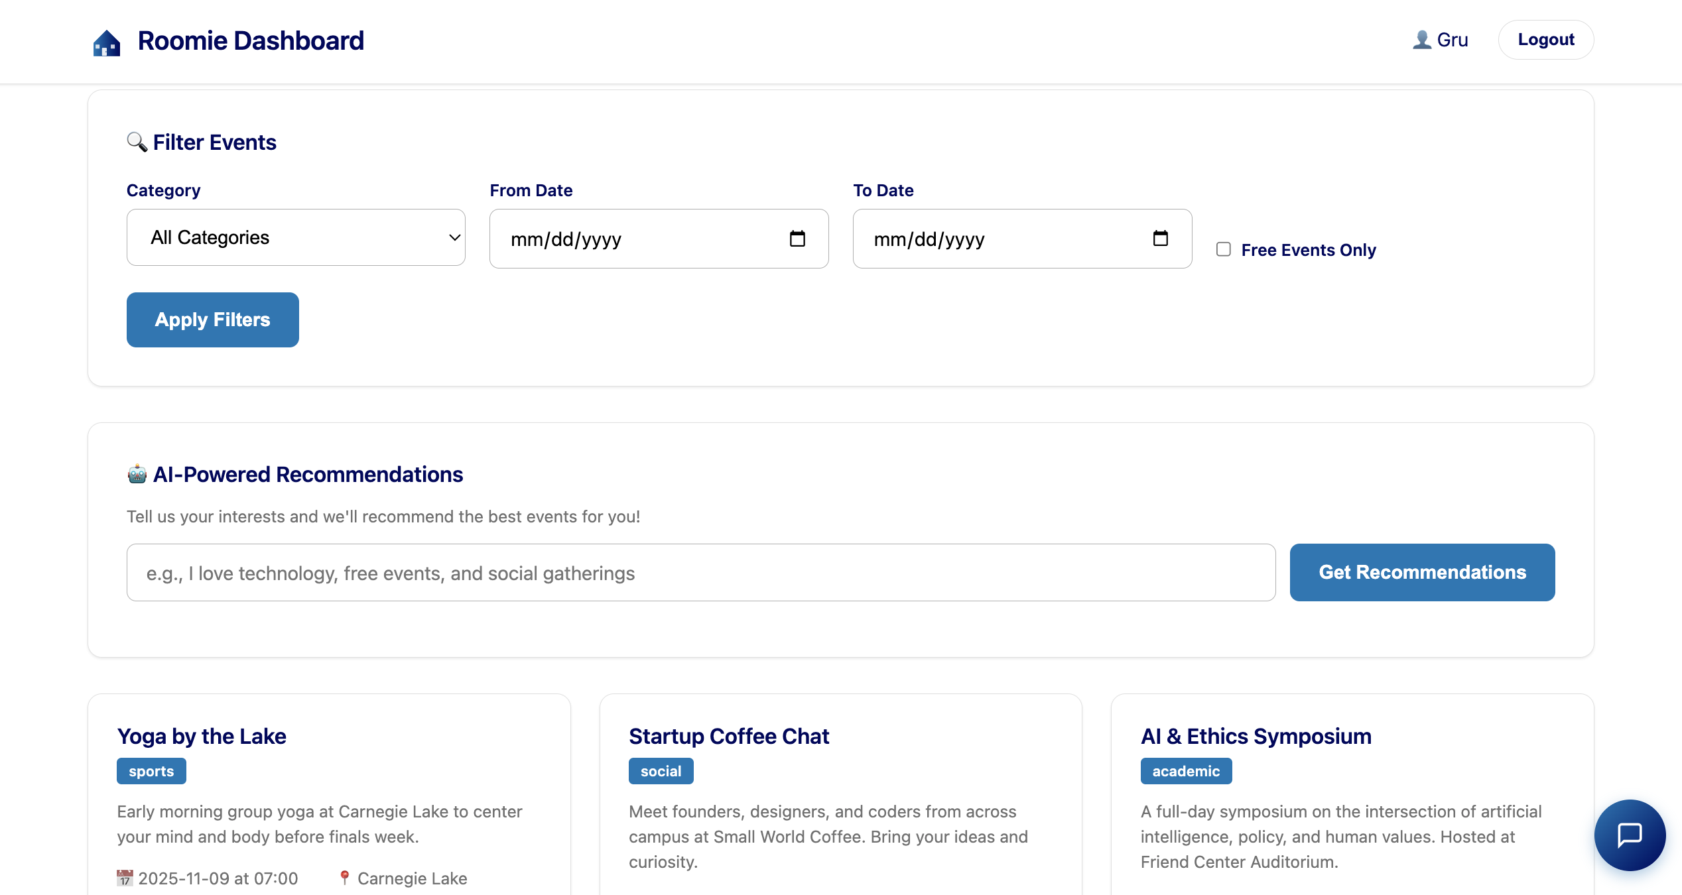This screenshot has height=895, width=1682.
Task: Open the floating chat bubble icon
Action: point(1630,835)
